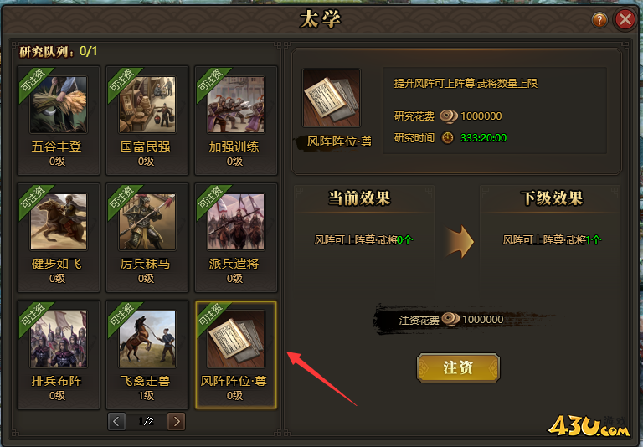Click the 风阵阵位·尊 detail book image
The width and height of the screenshot is (643, 447).
(332, 98)
